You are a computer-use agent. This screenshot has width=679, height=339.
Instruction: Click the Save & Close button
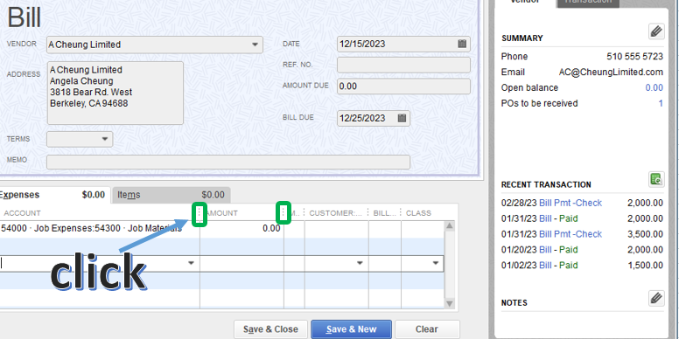coord(270,329)
